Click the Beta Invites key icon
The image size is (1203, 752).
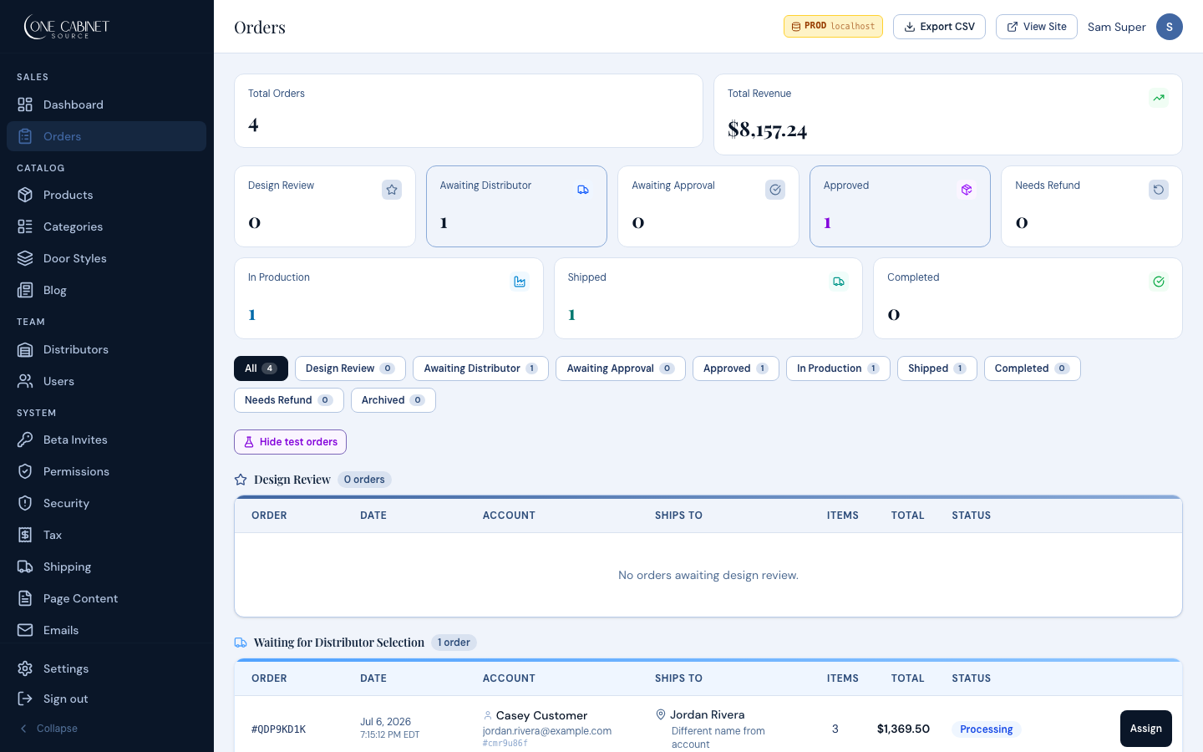[25, 440]
